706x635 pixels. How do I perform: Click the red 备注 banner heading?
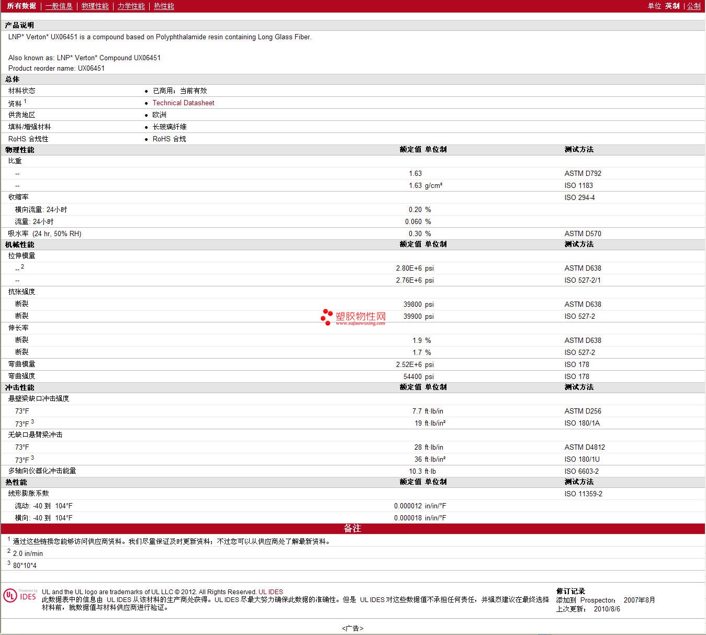[353, 529]
